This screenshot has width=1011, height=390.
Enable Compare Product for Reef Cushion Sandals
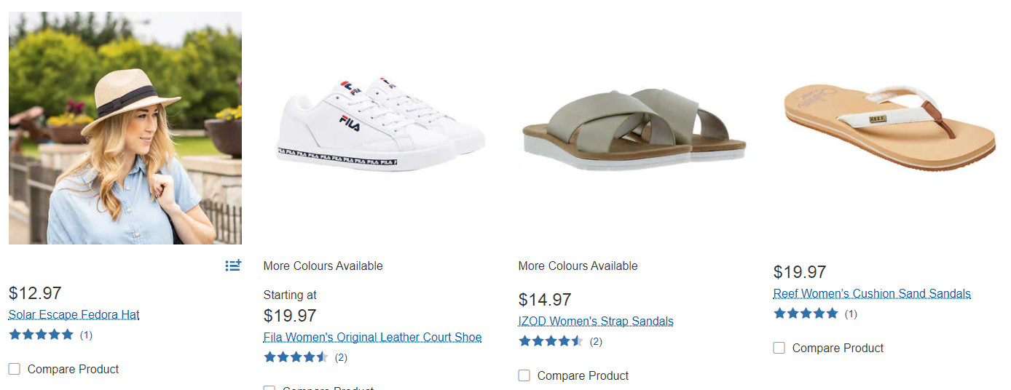[x=779, y=348]
